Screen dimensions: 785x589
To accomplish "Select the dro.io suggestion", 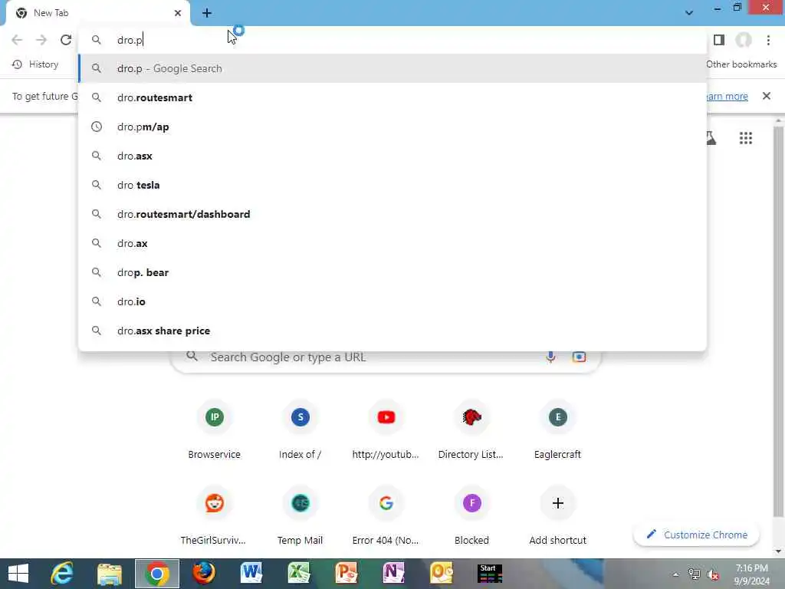I will click(392, 301).
